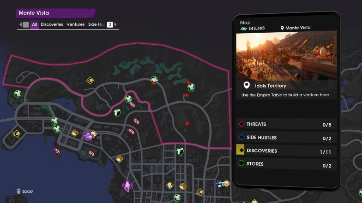
Task: Select the Stores row showing 0/2
Action: 286,164
